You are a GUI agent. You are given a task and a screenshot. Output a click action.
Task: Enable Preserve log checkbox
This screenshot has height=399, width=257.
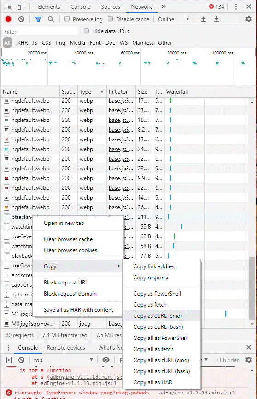[67, 19]
